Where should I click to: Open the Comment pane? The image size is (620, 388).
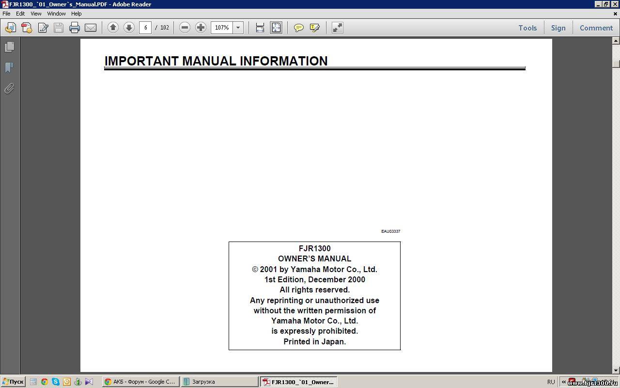point(596,28)
